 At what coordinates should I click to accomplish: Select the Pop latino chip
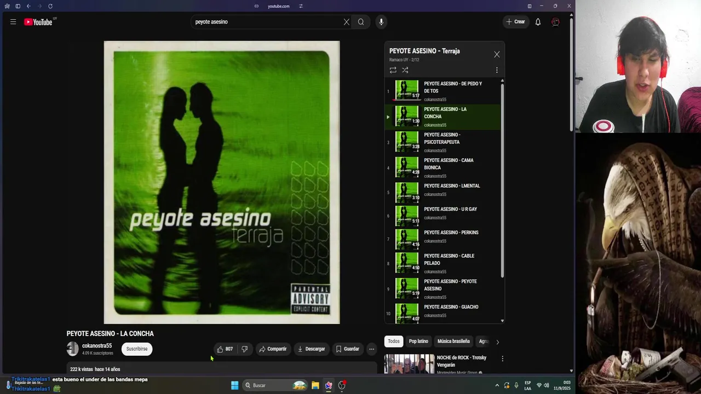[x=418, y=341]
